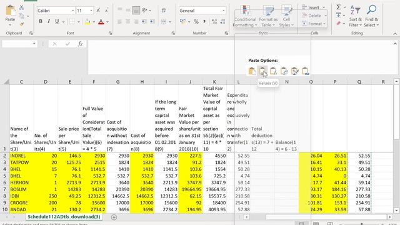Image resolution: width=400 pixels, height=225 pixels.
Task: Collapse the ribbon with the chevron
Action: coord(395,33)
